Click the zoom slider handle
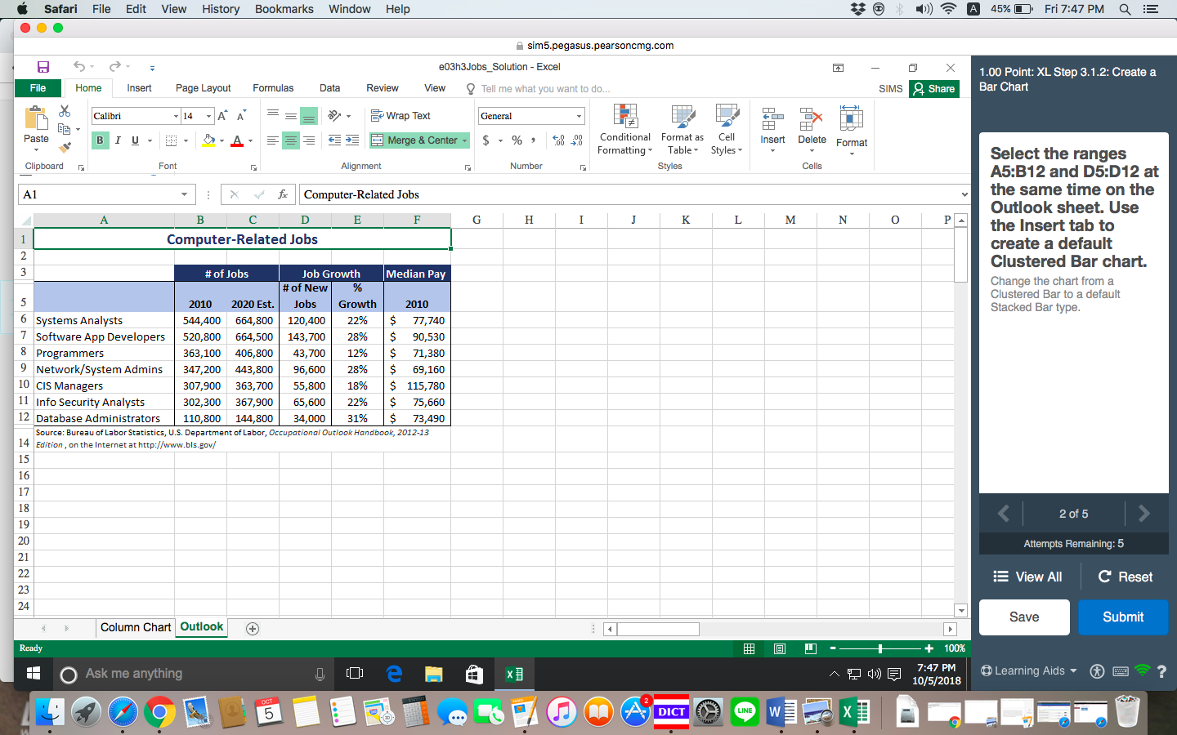This screenshot has height=735, width=1177. pyautogui.click(x=880, y=648)
